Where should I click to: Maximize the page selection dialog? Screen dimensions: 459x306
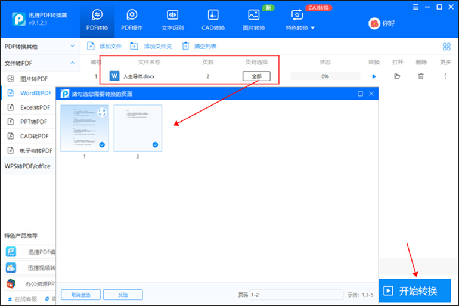click(x=360, y=94)
